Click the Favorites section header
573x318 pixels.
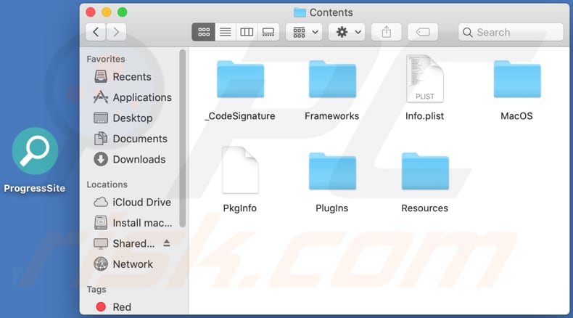tap(106, 59)
